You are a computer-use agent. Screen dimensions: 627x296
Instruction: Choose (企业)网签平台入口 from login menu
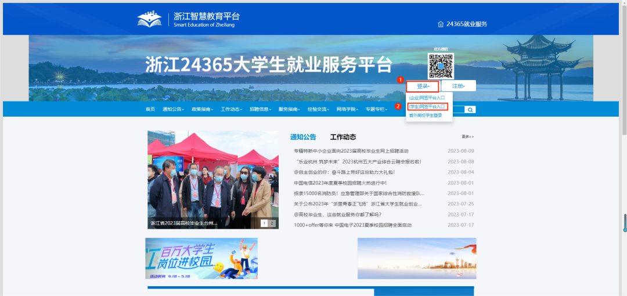pyautogui.click(x=427, y=98)
